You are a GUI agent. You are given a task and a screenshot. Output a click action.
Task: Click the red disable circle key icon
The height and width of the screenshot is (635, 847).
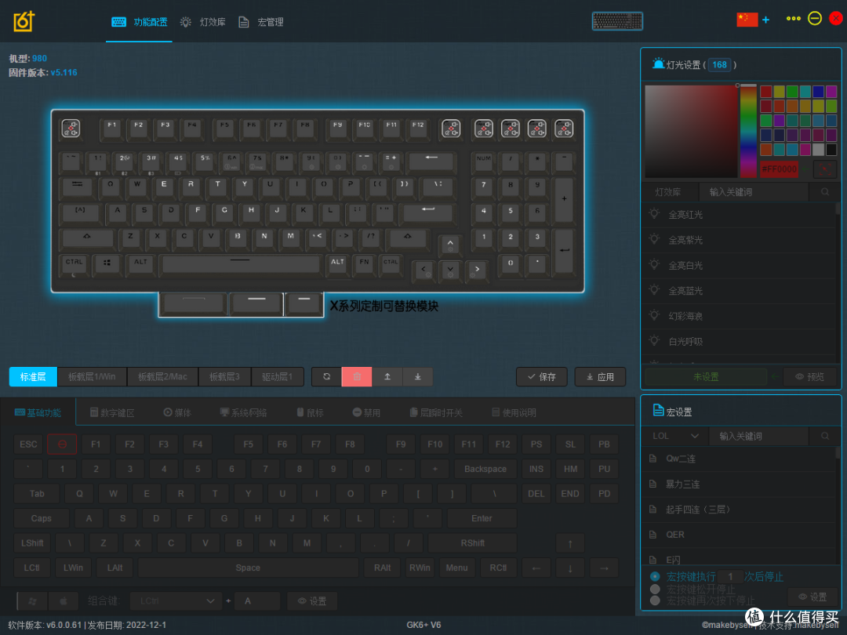pos(62,444)
